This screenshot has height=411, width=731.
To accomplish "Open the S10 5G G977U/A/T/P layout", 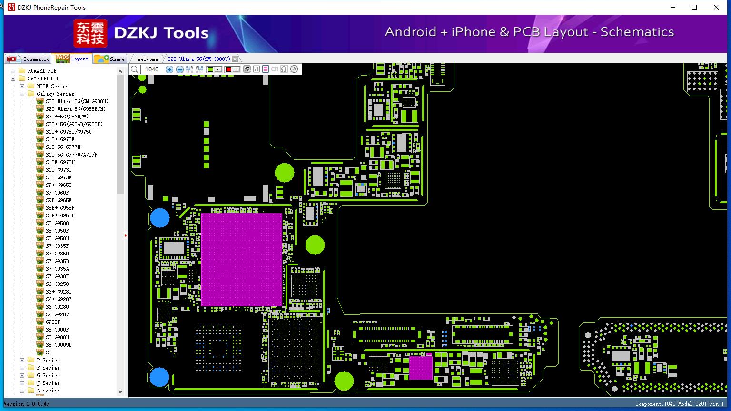I will [71, 155].
